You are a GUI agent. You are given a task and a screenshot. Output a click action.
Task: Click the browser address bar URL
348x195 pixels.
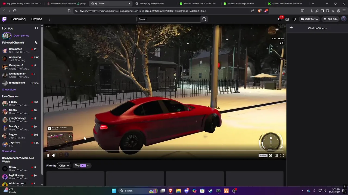click(x=143, y=11)
